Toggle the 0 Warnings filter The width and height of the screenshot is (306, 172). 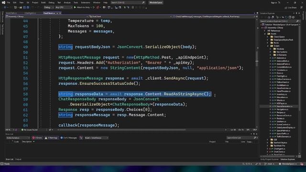51,138
